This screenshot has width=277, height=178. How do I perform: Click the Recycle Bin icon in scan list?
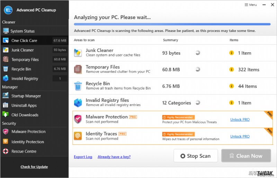click(78, 86)
